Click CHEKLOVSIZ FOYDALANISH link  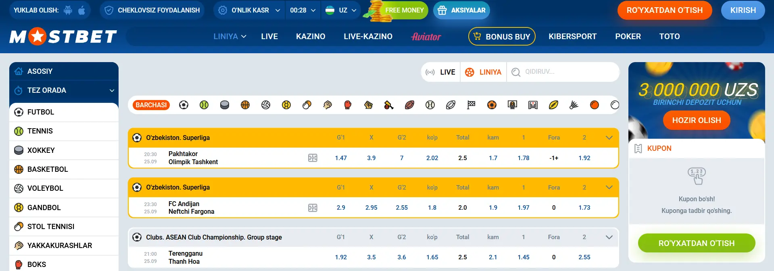click(x=152, y=10)
